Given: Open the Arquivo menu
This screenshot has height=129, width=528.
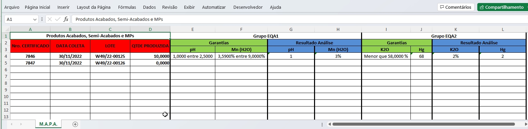Looking at the screenshot, I should pyautogui.click(x=12, y=7).
